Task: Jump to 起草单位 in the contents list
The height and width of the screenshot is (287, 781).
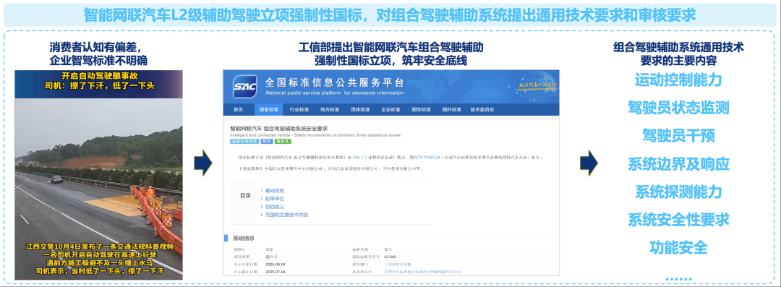Action: (273, 199)
